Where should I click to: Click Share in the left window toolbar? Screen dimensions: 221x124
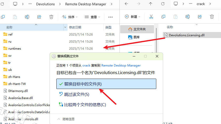click(39, 17)
